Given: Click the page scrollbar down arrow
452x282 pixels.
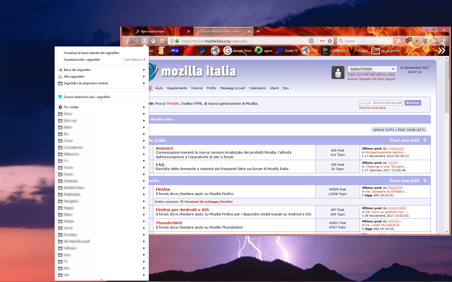Looking at the screenshot, I should pyautogui.click(x=447, y=232).
